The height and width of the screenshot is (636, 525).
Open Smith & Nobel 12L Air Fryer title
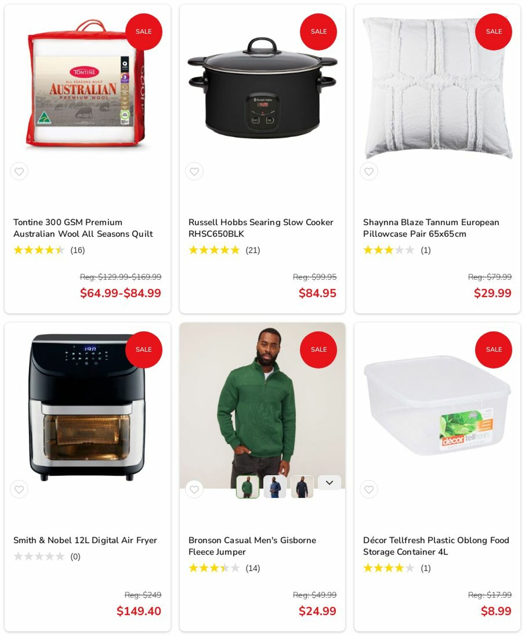click(x=85, y=540)
